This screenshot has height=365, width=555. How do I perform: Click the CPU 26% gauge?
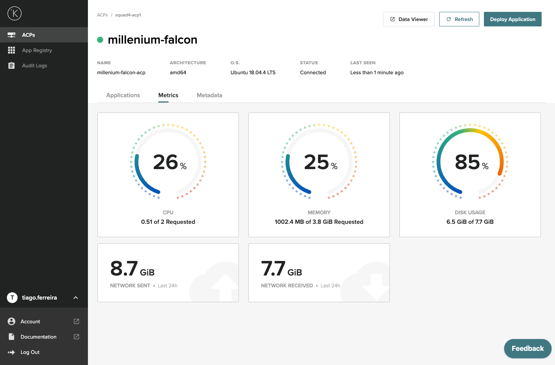[x=168, y=161]
